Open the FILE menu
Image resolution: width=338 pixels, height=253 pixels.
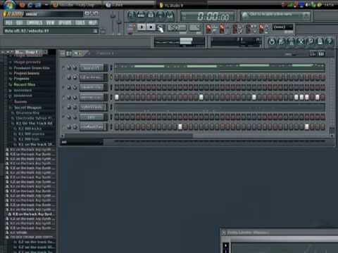click(x=8, y=22)
